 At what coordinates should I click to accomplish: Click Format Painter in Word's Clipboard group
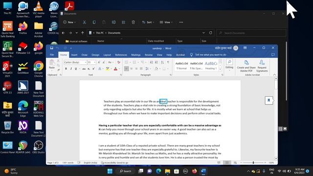pyautogui.click(x=58, y=70)
